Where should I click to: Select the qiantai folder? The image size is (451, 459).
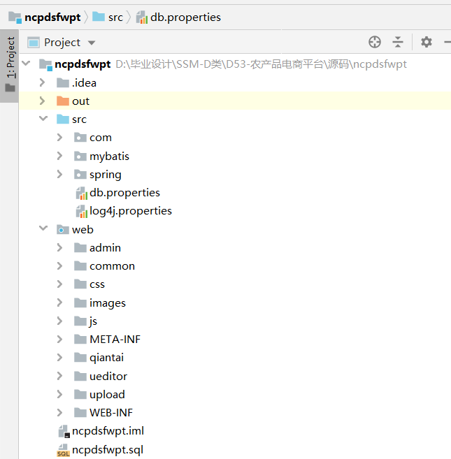(x=106, y=358)
